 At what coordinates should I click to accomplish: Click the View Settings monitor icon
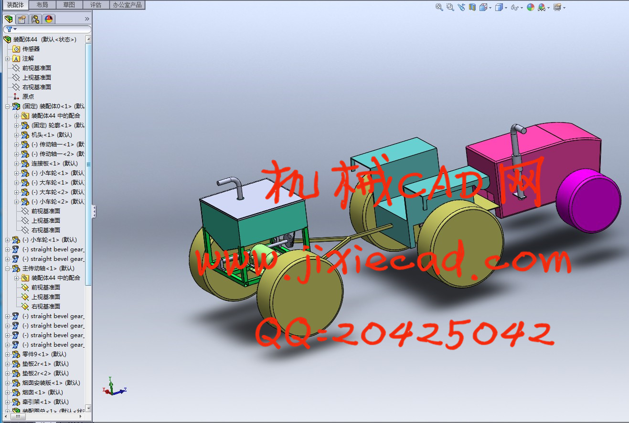pyautogui.click(x=557, y=7)
